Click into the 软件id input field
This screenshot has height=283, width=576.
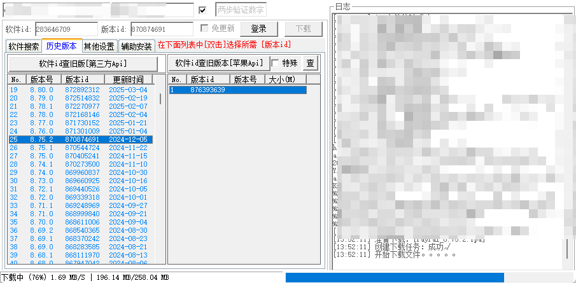tap(66, 29)
